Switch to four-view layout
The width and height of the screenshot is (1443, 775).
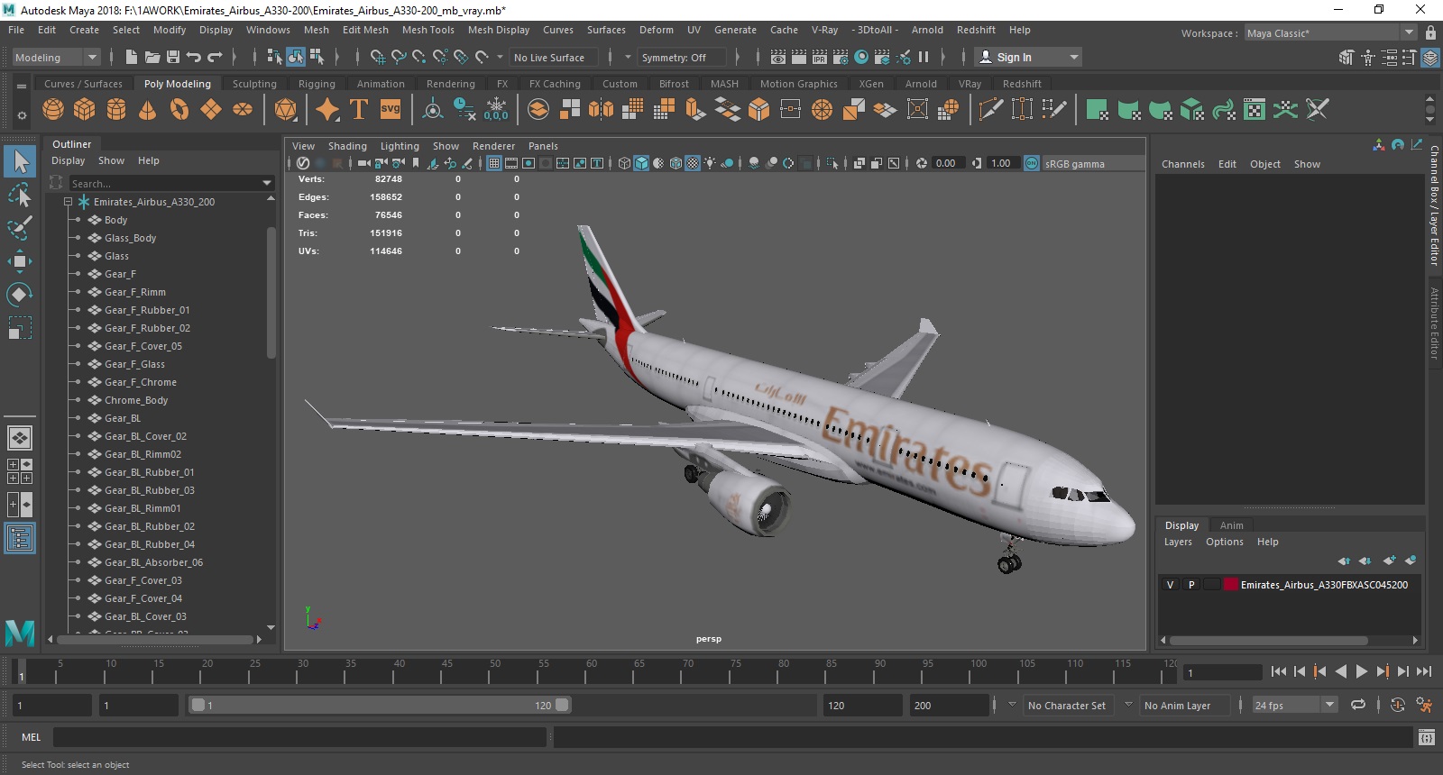(20, 471)
